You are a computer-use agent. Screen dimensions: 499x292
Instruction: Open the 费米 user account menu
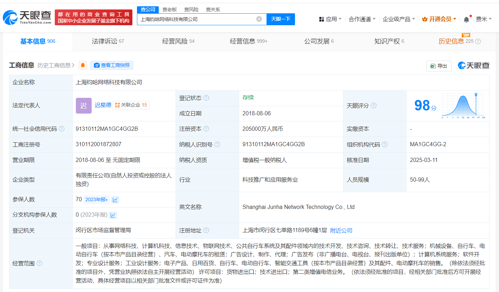484,19
